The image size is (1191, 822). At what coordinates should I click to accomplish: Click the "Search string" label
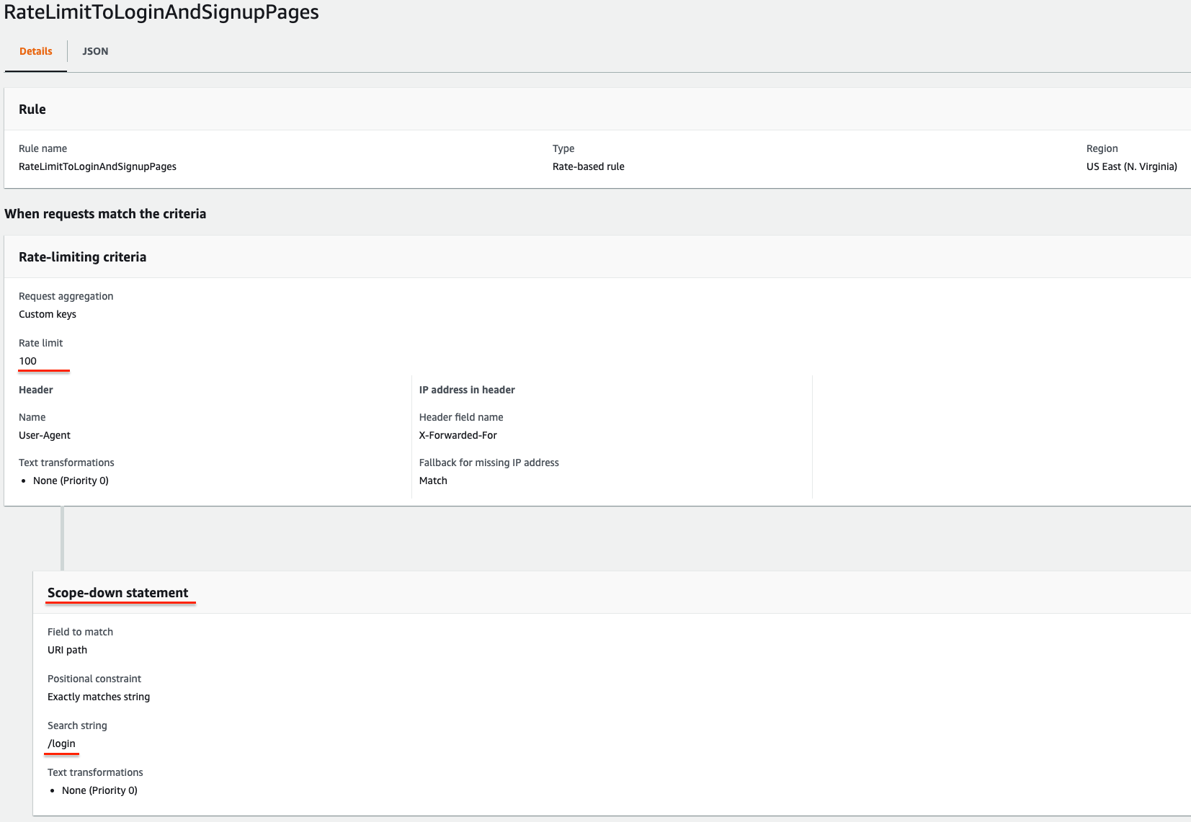[77, 725]
